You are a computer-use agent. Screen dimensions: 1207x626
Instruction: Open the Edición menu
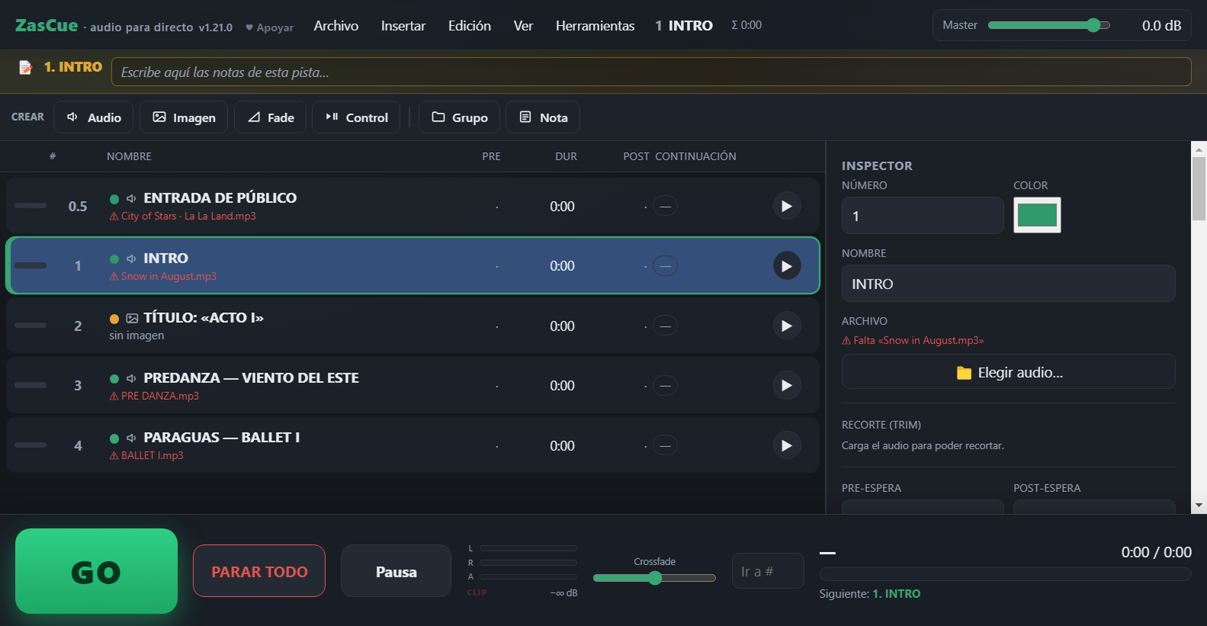pyautogui.click(x=470, y=26)
